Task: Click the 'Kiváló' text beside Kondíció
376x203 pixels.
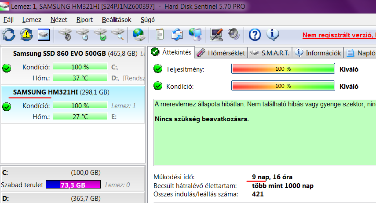Action: tap(349, 86)
